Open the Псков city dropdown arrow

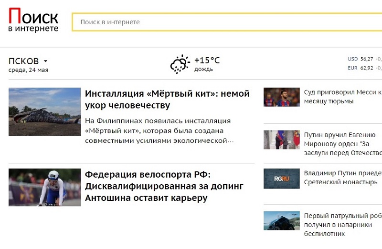click(x=45, y=61)
